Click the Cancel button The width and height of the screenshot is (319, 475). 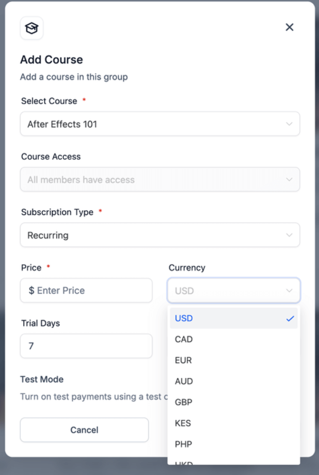pyautogui.click(x=85, y=430)
